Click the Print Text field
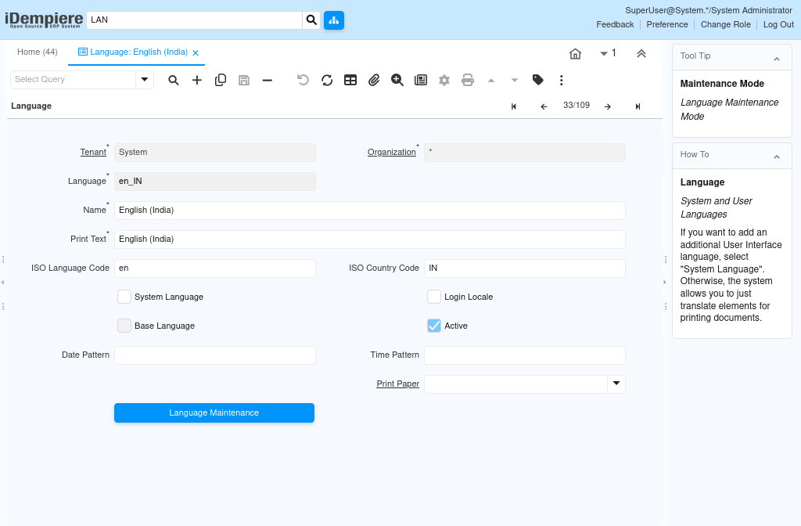The width and height of the screenshot is (801, 526). [370, 240]
